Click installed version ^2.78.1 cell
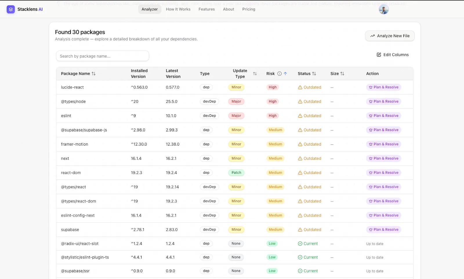Viewport: 464px width, 279px height. (137, 230)
